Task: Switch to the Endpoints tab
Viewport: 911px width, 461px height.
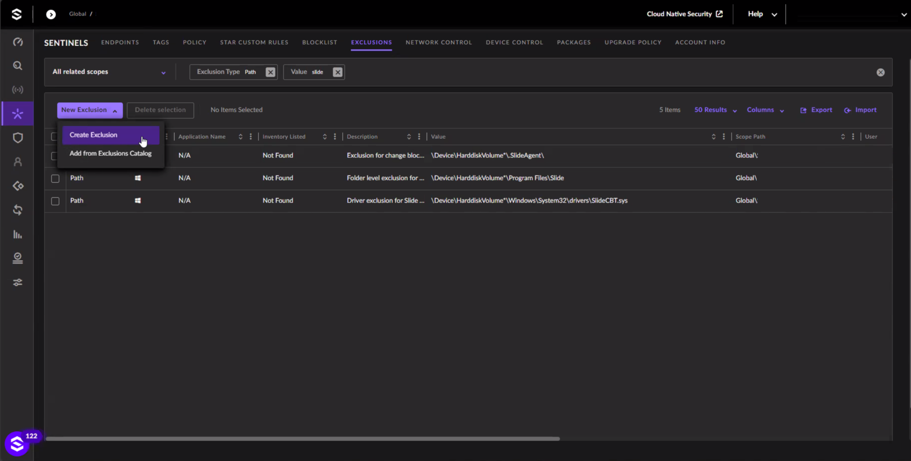Action: click(x=120, y=42)
